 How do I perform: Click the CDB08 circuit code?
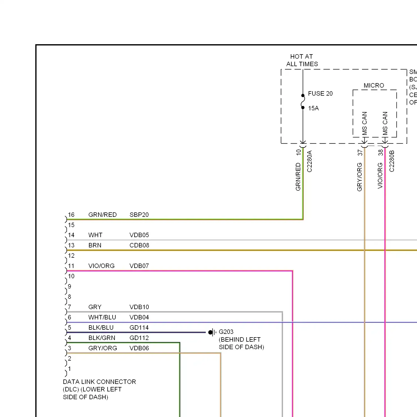[139, 245]
